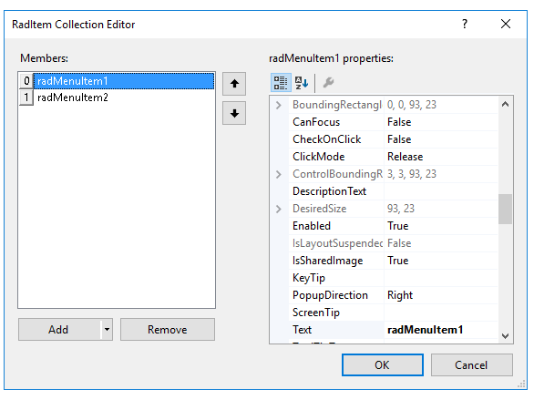Click the properties vertical scrollbar thumb
The width and height of the screenshot is (534, 400).
tap(506, 209)
